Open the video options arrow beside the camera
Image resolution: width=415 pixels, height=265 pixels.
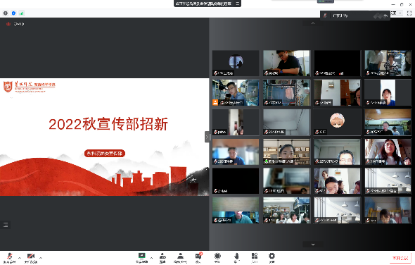(41, 258)
